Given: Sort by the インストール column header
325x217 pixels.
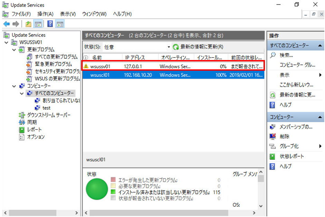Looking at the screenshot, I should coord(211,57).
